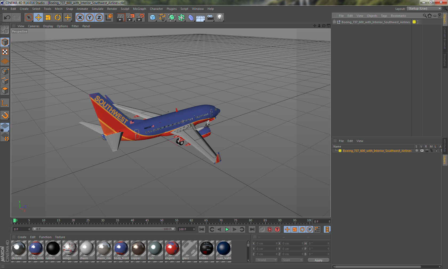The width and height of the screenshot is (448, 269).
Task: Switch to Model mode
Action: click(x=5, y=42)
